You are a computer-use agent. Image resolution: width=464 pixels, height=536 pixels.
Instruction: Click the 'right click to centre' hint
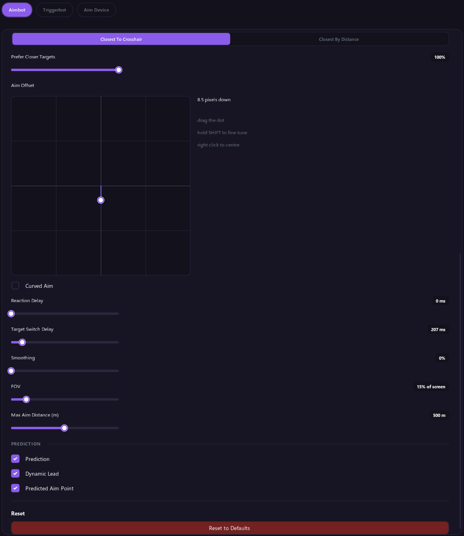[218, 145]
